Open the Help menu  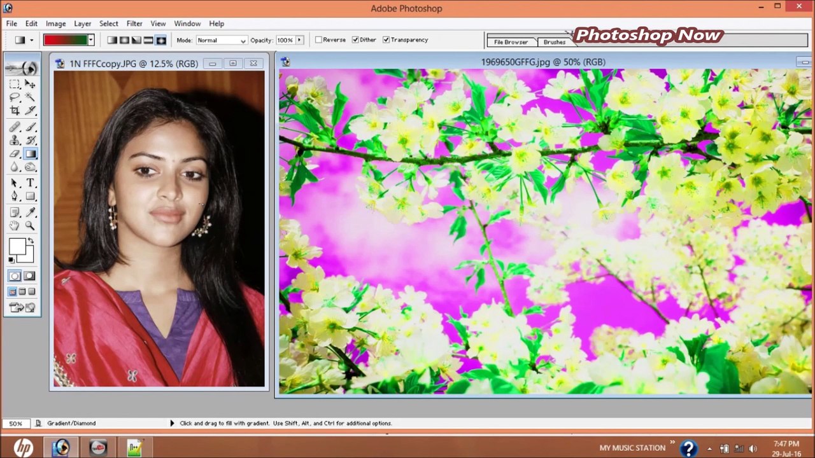(x=216, y=24)
